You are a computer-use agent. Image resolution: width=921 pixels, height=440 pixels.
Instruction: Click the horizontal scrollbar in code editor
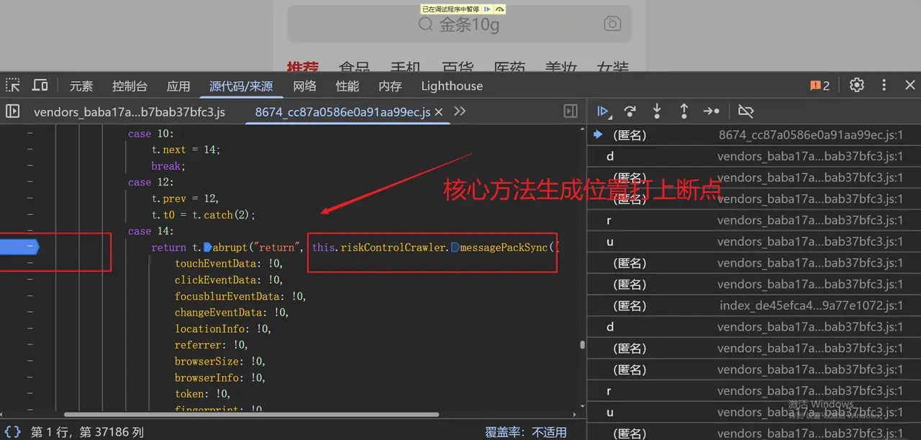click(x=252, y=414)
